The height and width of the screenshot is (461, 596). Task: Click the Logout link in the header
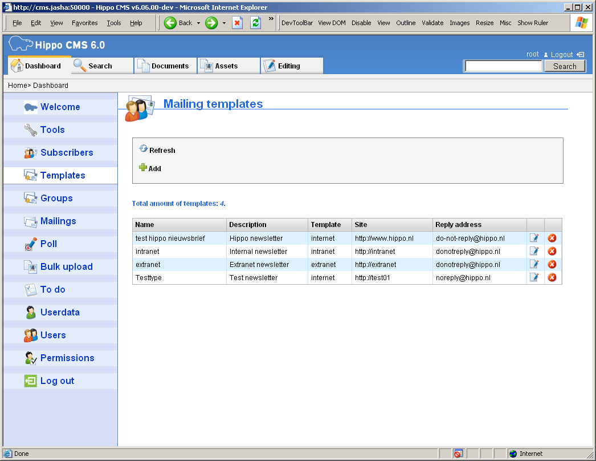[562, 54]
